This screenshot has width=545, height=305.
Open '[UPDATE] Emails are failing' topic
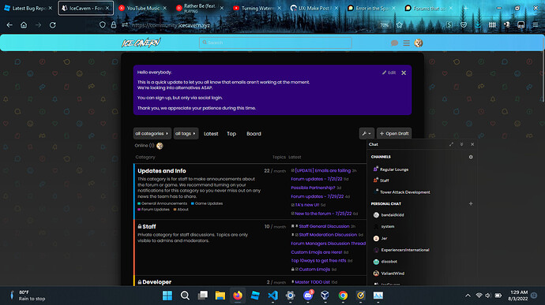click(x=322, y=171)
